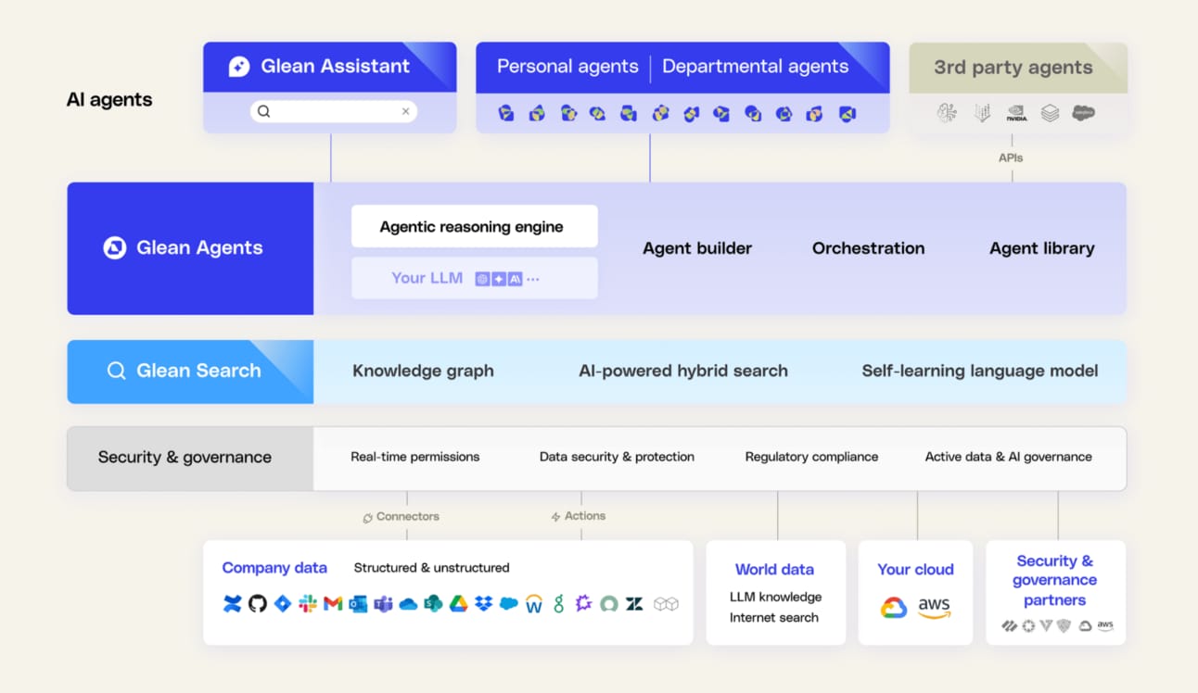Click the Gmail icon
This screenshot has width=1198, height=693.
point(333,604)
